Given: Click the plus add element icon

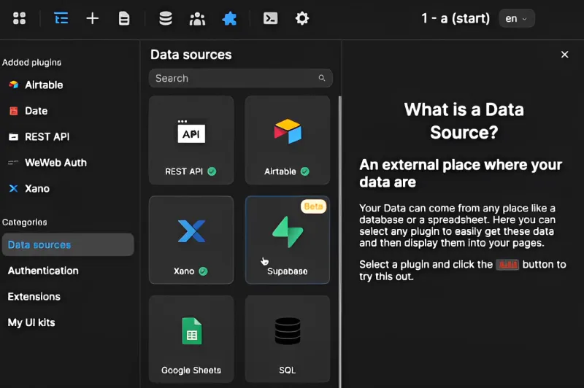Looking at the screenshot, I should click(93, 19).
